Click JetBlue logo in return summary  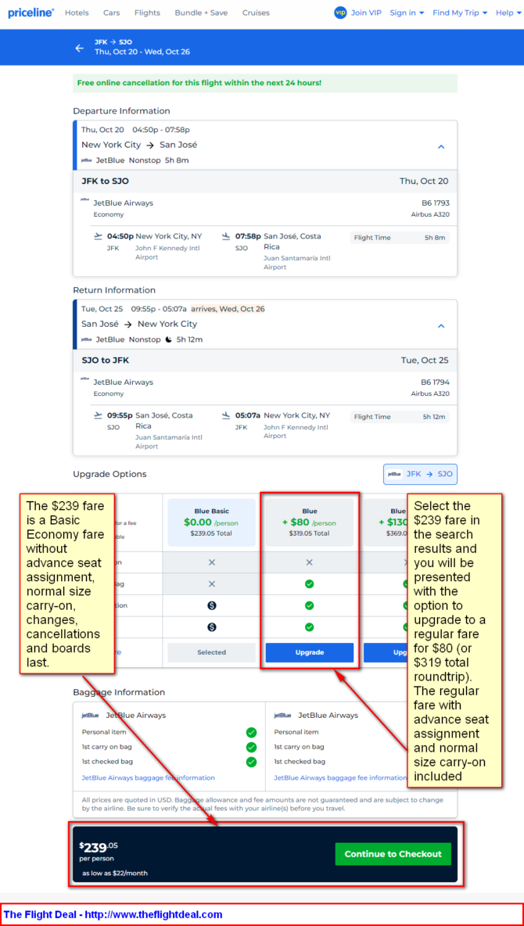click(86, 339)
